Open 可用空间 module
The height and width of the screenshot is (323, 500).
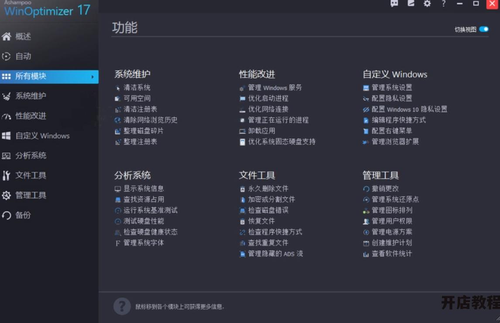pyautogui.click(x=137, y=98)
